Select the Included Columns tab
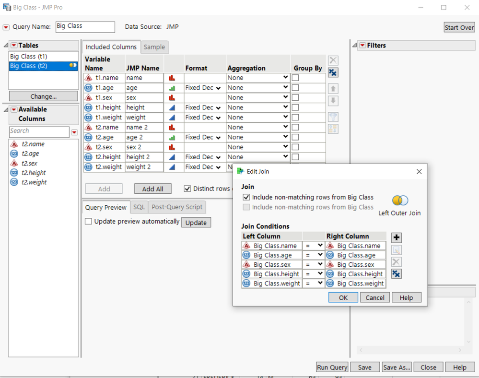This screenshot has width=479, height=378. coord(111,47)
